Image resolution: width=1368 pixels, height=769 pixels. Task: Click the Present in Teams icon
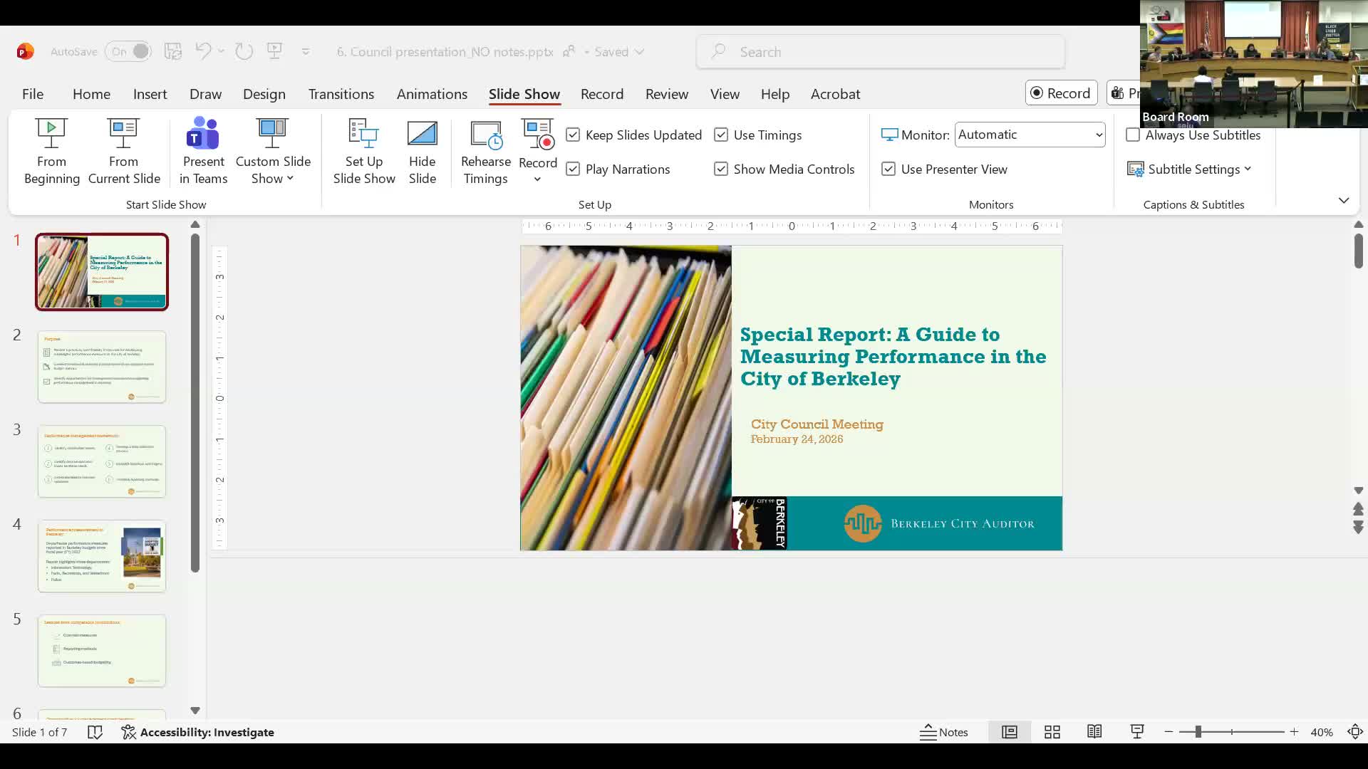click(203, 134)
